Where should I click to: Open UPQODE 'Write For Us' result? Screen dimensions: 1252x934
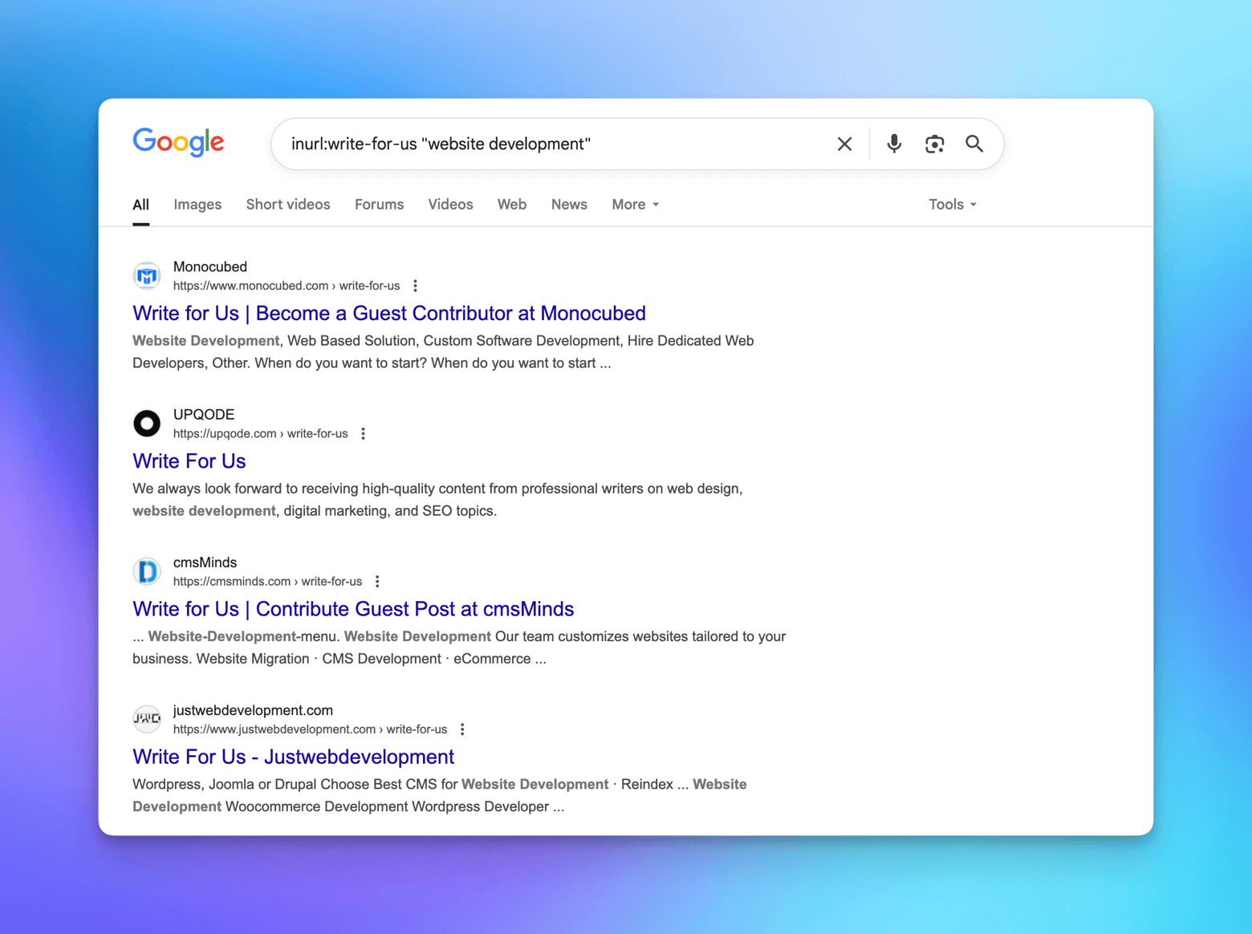189,461
